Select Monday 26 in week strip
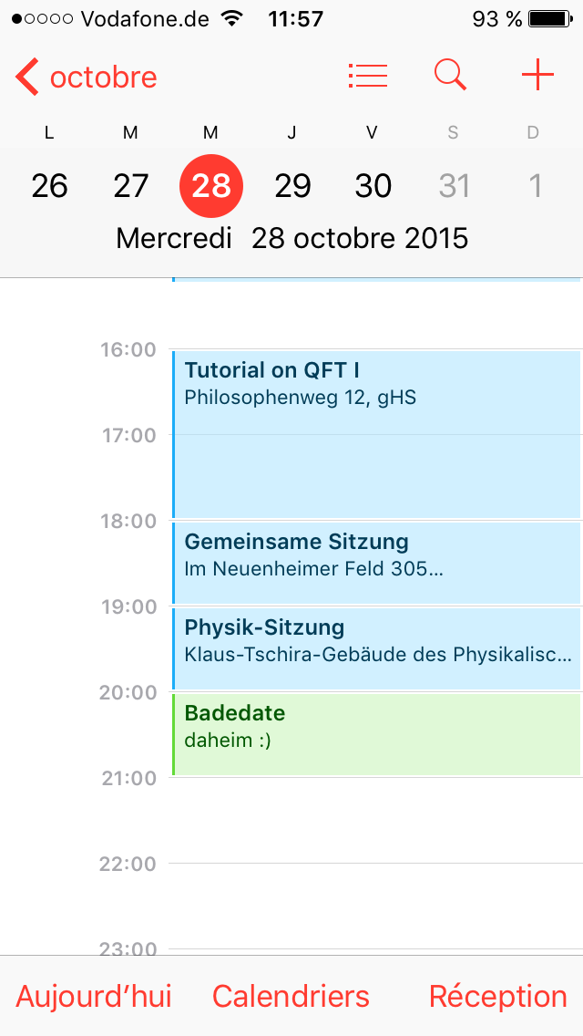 coord(49,186)
